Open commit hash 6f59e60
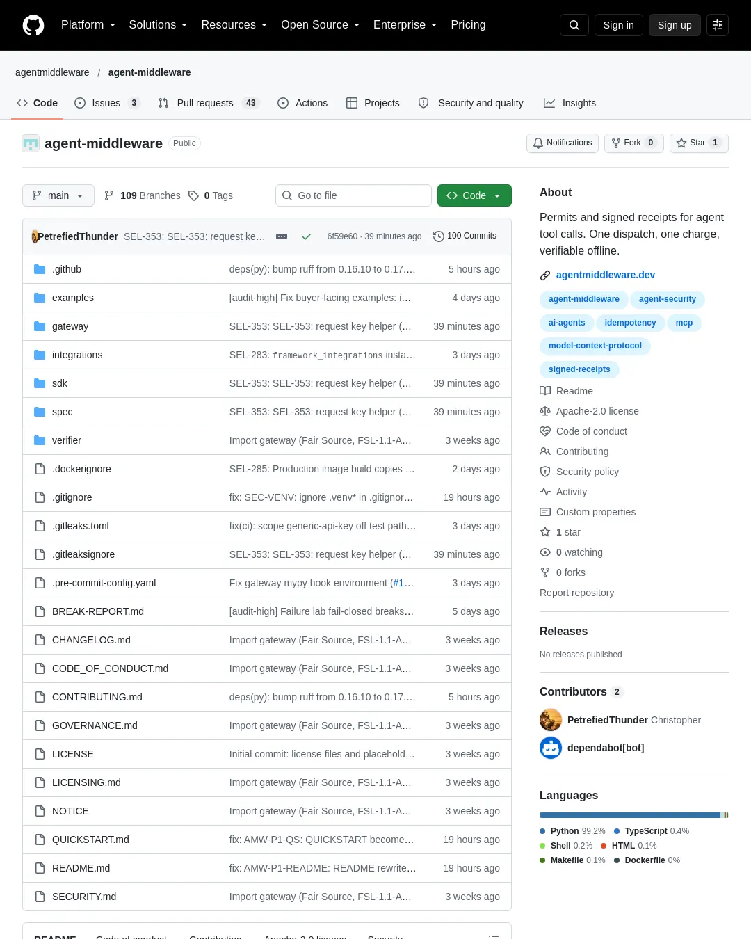 point(342,236)
